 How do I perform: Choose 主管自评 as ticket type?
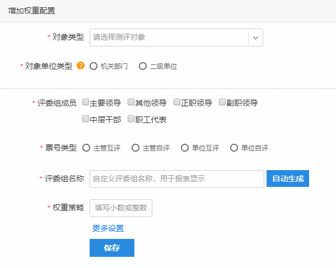pos(136,148)
